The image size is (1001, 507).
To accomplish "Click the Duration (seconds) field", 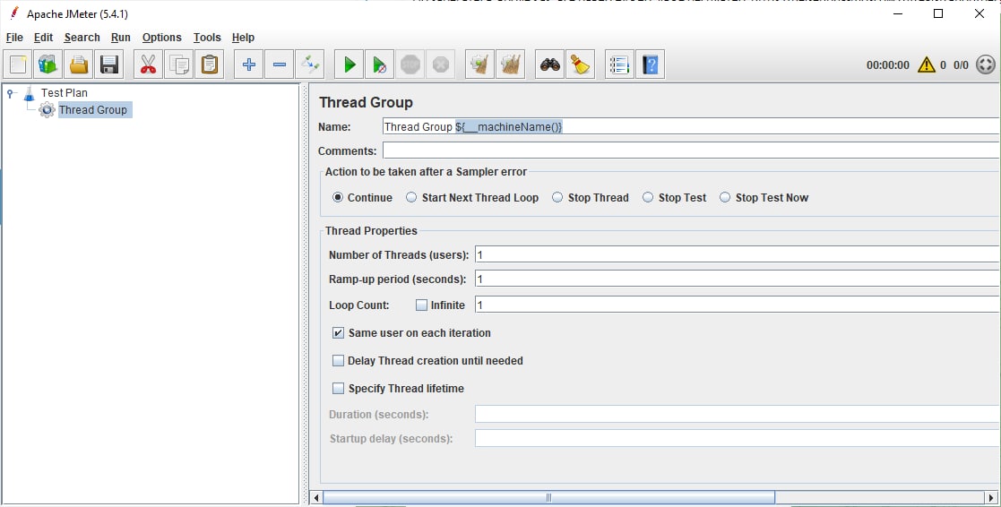I will click(738, 415).
